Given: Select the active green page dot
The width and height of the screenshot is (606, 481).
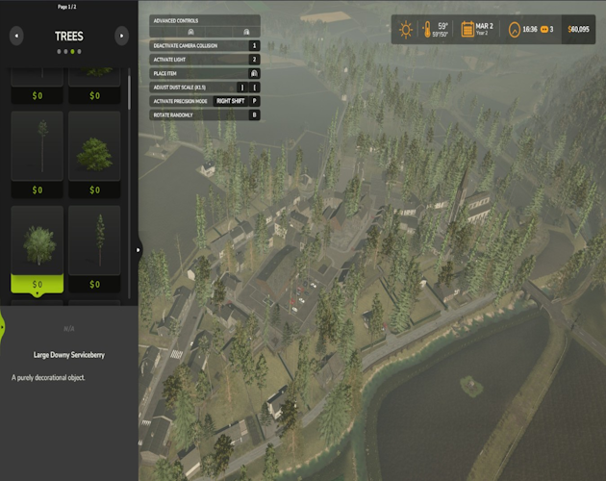Looking at the screenshot, I should (x=72, y=51).
